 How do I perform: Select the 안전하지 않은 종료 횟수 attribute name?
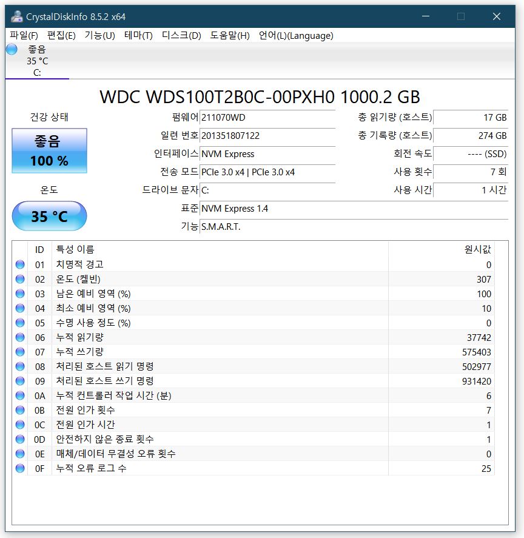pyautogui.click(x=105, y=439)
